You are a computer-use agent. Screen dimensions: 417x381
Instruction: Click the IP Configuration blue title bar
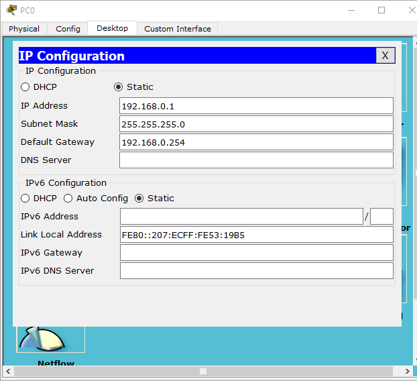[x=197, y=56]
